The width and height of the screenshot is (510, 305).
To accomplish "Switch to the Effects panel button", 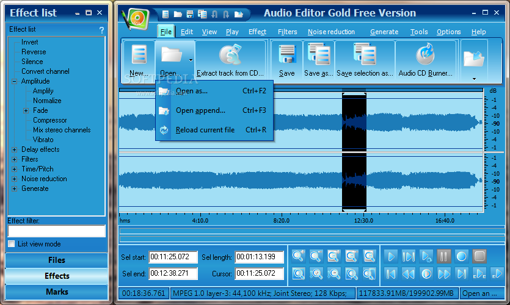I will [57, 276].
